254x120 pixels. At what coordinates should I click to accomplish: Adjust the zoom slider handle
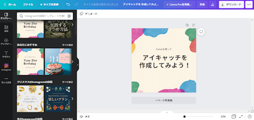(x=184, y=117)
